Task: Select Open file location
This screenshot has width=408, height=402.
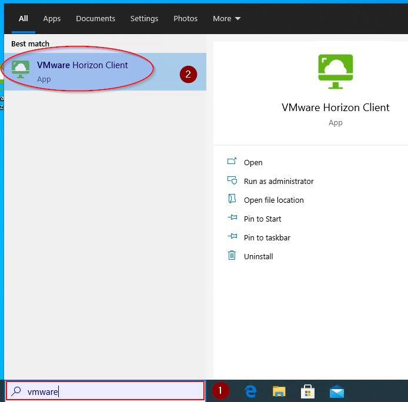Action: (x=273, y=200)
